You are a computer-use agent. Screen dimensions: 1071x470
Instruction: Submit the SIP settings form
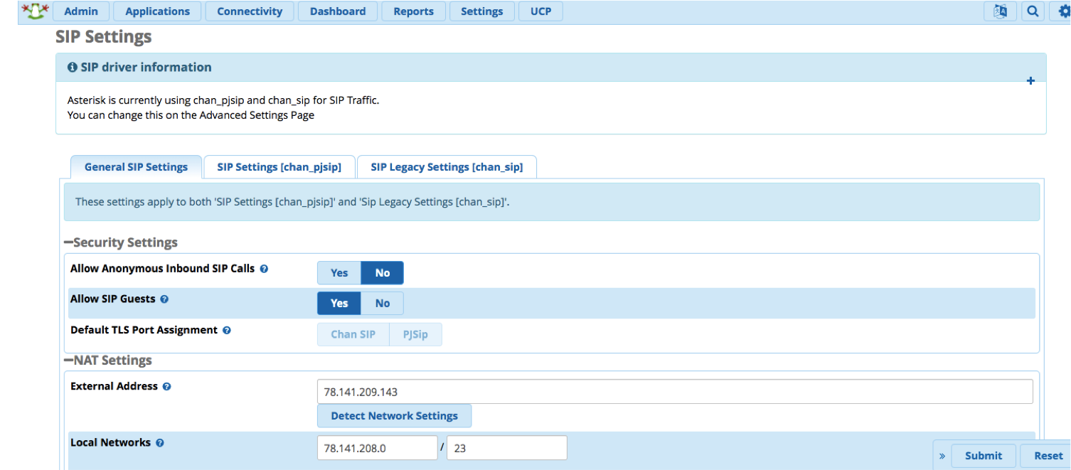pyautogui.click(x=983, y=455)
